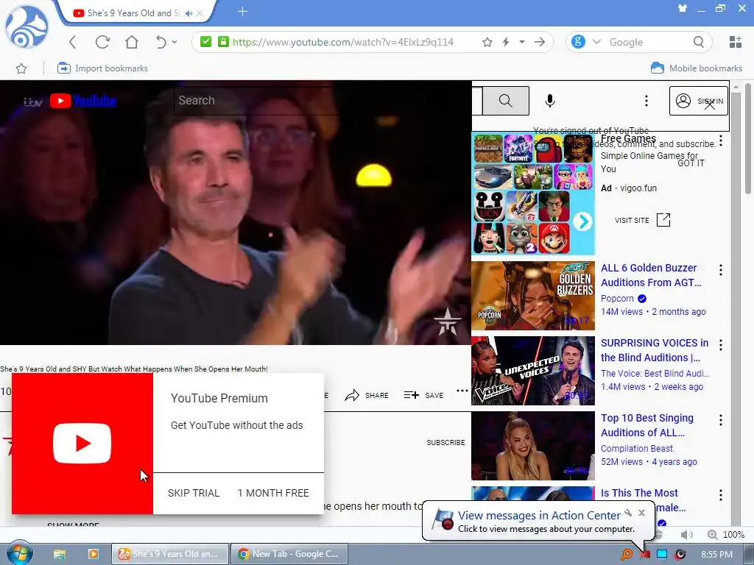Click the SAVE to playlist button

[x=423, y=395]
